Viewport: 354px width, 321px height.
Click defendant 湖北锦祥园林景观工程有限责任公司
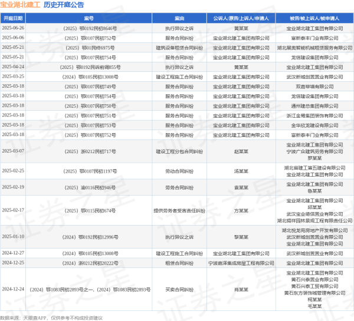point(314,221)
